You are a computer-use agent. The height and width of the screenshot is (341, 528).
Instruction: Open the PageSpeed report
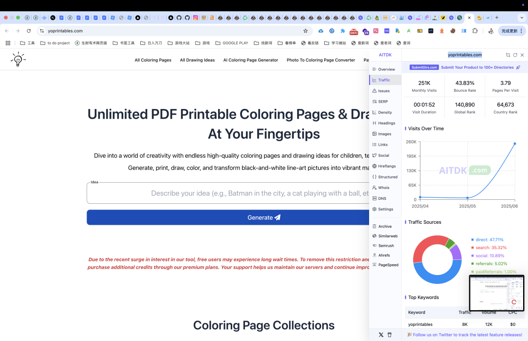tap(385, 265)
